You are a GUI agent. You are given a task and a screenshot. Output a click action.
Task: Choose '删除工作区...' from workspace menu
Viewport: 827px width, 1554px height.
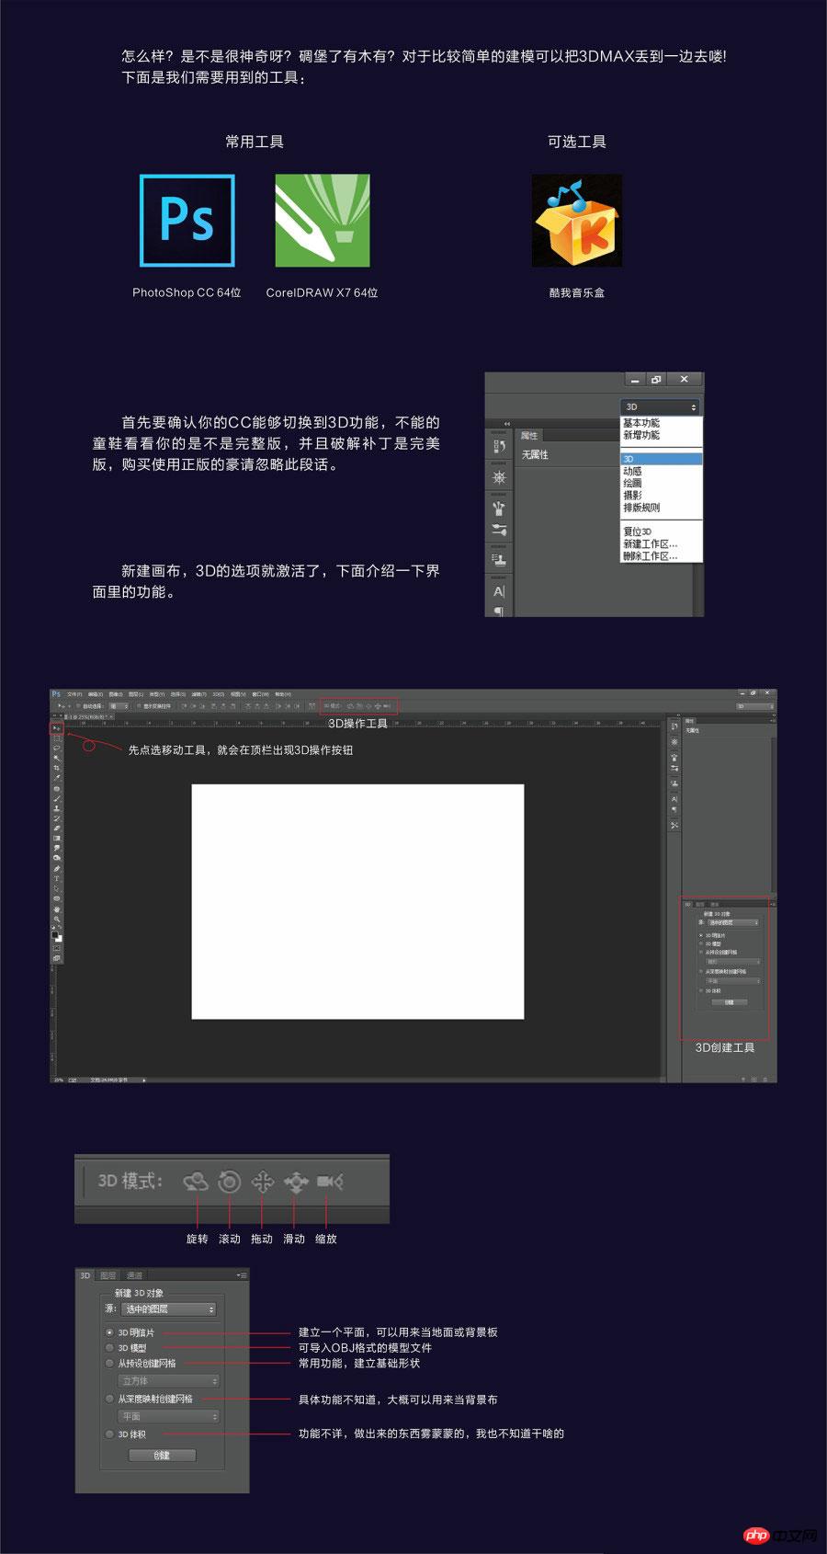pos(650,555)
